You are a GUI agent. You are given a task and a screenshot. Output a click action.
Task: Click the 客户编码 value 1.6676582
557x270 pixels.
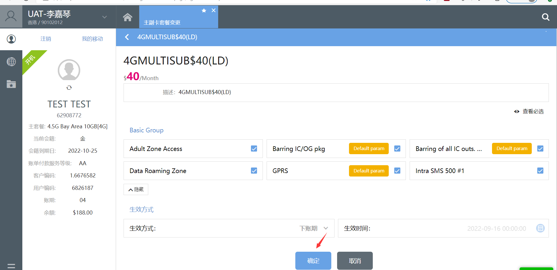pos(83,176)
